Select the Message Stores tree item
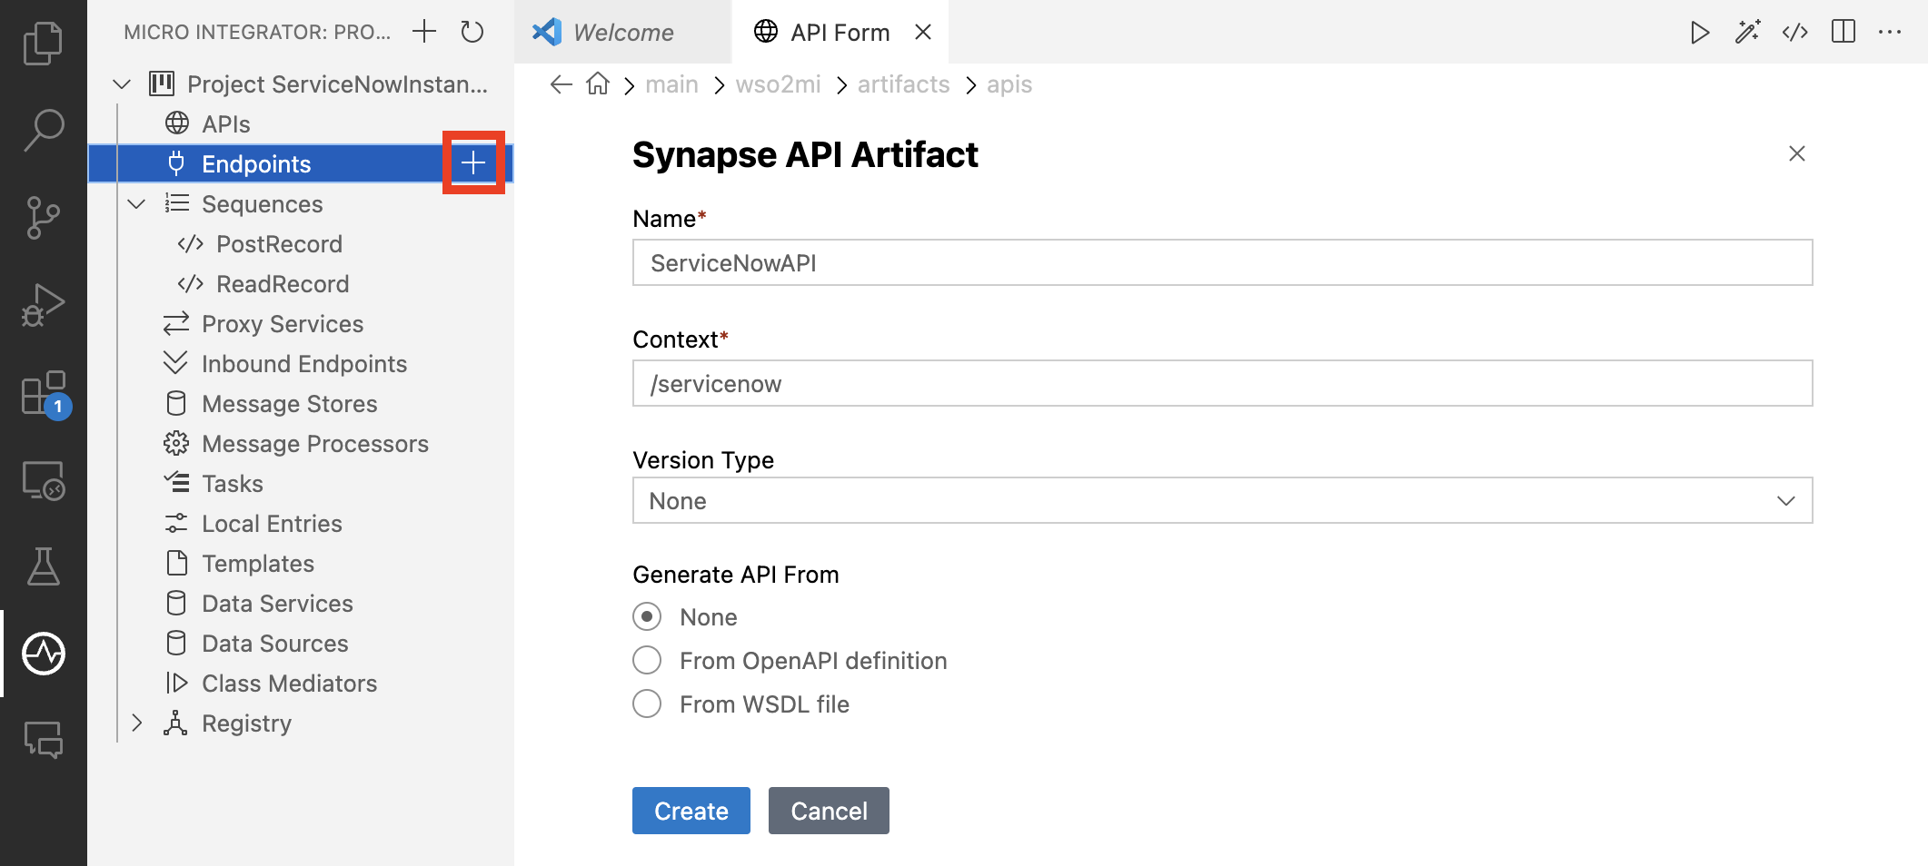The image size is (1928, 866). point(301,404)
